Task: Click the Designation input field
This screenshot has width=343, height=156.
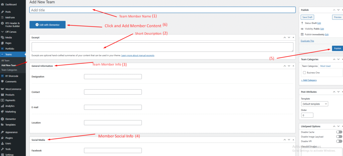Action: [x=113, y=76]
